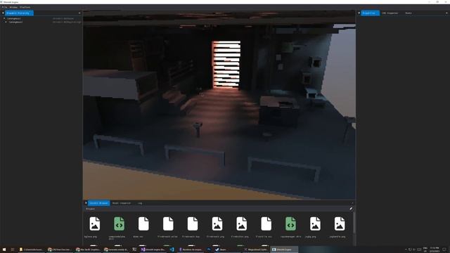Expand the second hierarchy tree entry

pyautogui.click(x=6, y=22)
